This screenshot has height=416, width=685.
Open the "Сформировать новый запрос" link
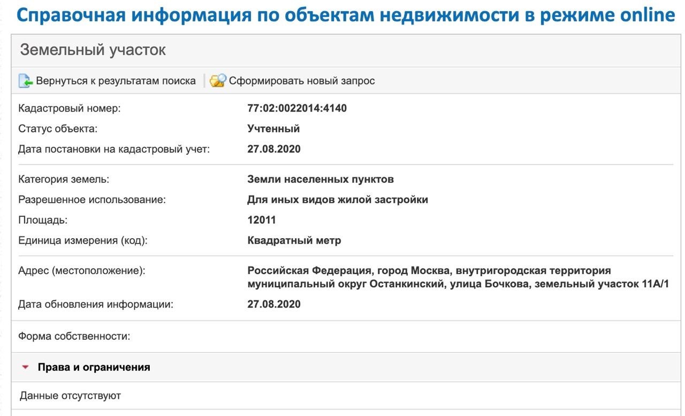[x=302, y=81]
